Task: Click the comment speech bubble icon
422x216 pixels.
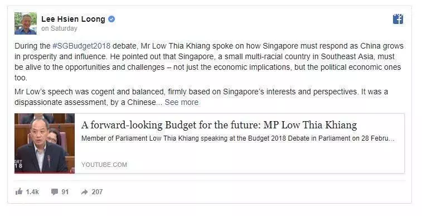Action: tap(55, 192)
